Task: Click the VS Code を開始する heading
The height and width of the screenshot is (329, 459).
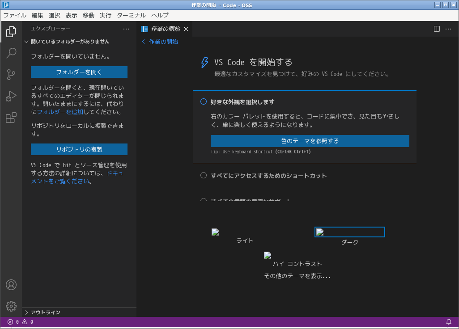Action: (x=253, y=62)
